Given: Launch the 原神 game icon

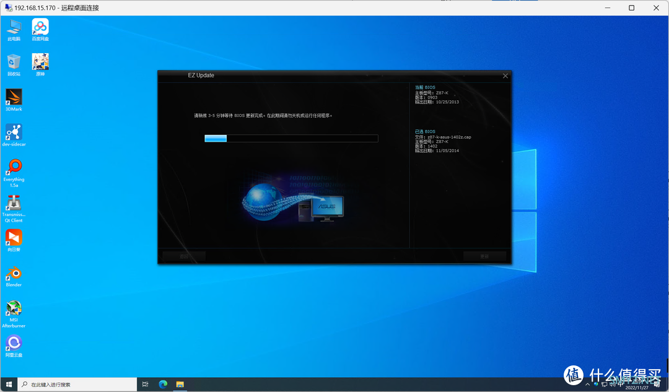Looking at the screenshot, I should click(40, 65).
